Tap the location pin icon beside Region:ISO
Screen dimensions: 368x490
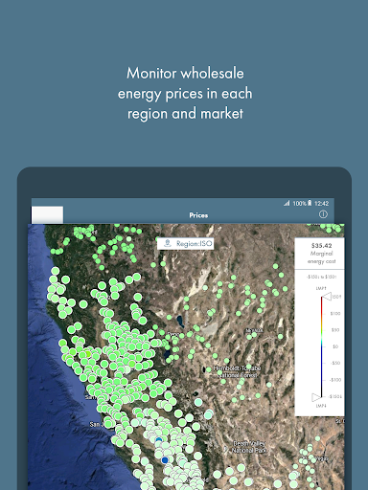click(x=168, y=243)
